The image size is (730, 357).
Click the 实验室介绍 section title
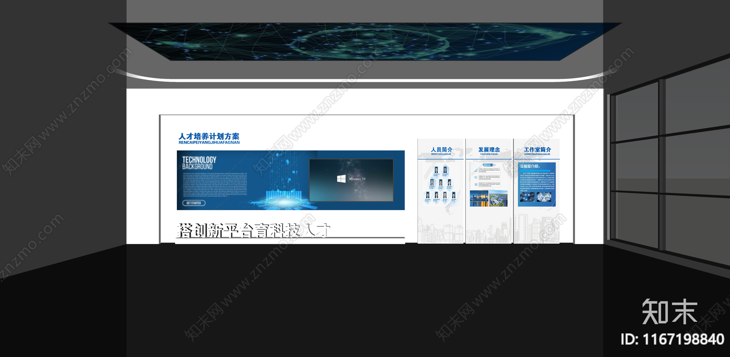[x=530, y=166]
